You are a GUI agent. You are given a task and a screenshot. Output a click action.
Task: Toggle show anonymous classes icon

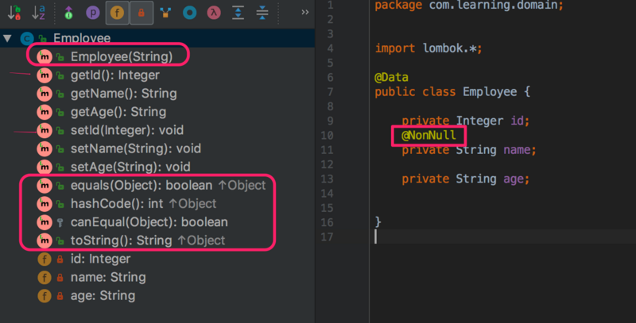tap(189, 13)
